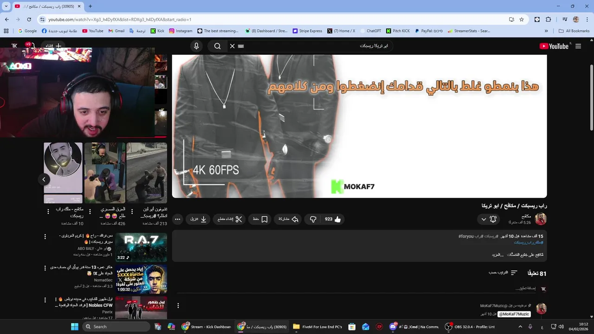Screen dimensions: 594x334
Task: Download the video using download button
Action: pos(198,219)
